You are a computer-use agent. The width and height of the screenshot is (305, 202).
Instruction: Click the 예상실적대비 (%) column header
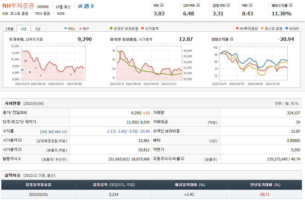(x=189, y=185)
